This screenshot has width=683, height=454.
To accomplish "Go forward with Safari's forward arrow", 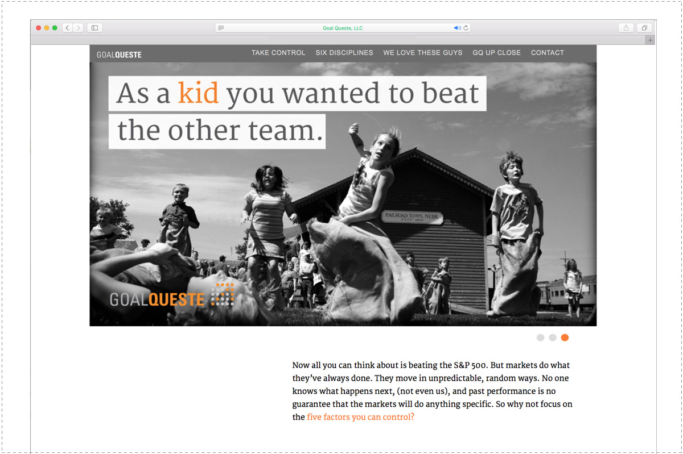I will click(x=78, y=28).
